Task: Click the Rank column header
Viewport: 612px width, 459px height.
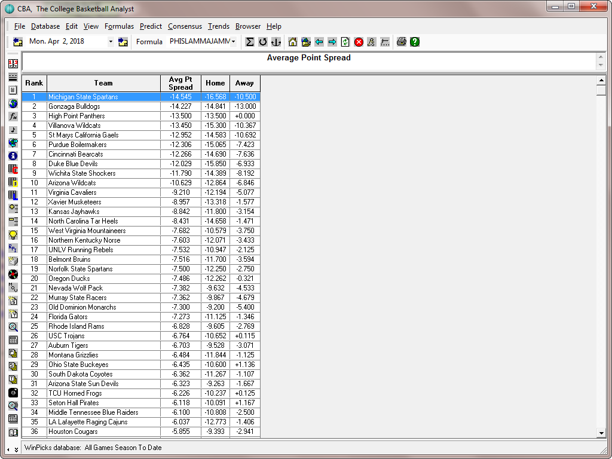Action: tap(34, 83)
